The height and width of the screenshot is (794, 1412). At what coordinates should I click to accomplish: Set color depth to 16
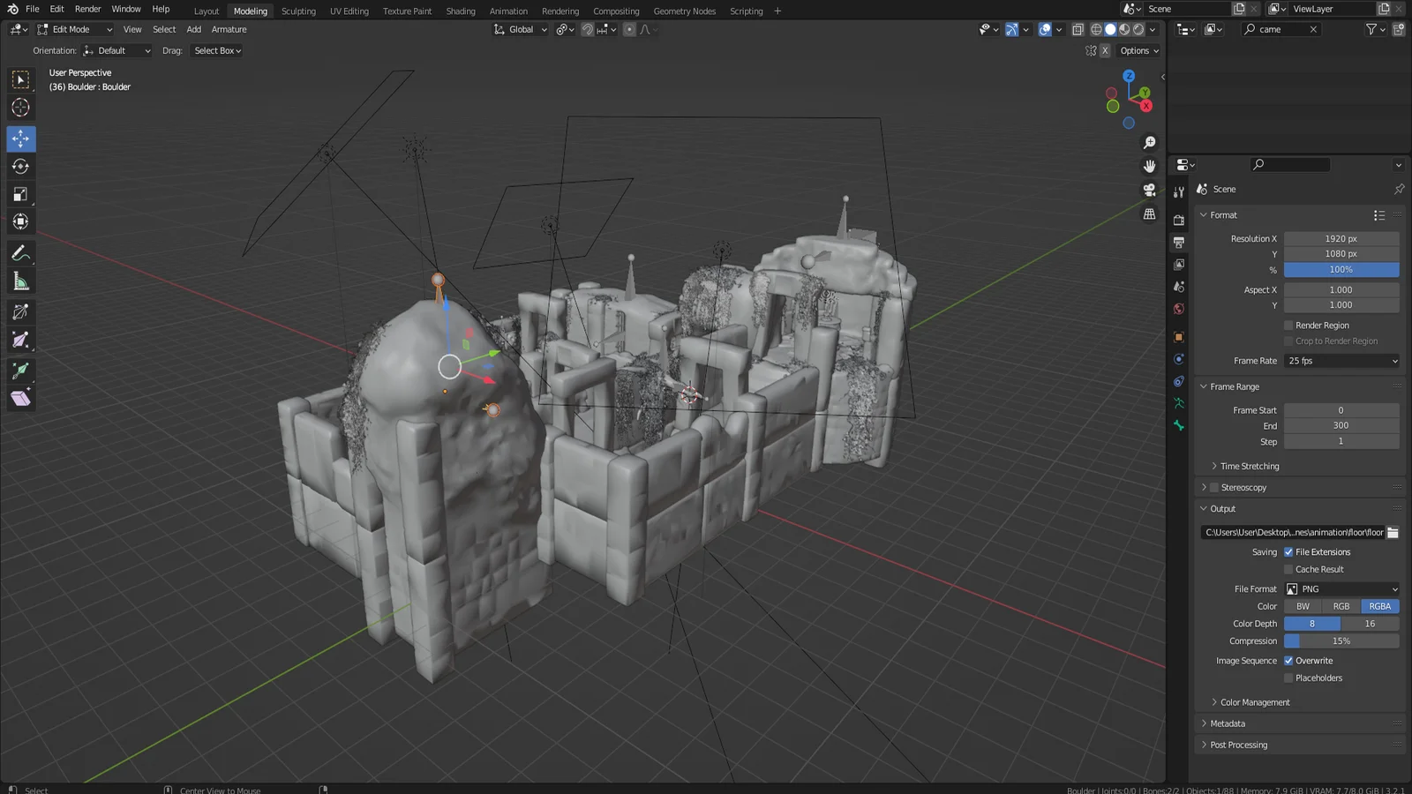(1370, 624)
